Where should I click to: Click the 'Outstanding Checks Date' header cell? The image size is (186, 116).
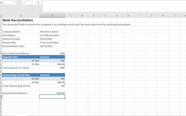(x=21, y=75)
